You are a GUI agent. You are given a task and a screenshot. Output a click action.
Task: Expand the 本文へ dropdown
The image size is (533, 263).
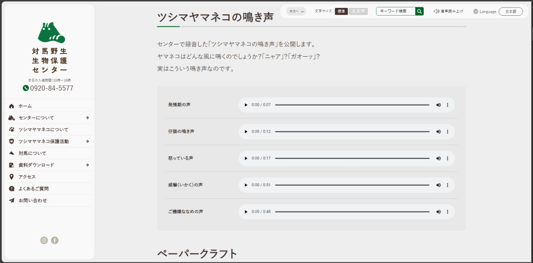tap(296, 11)
